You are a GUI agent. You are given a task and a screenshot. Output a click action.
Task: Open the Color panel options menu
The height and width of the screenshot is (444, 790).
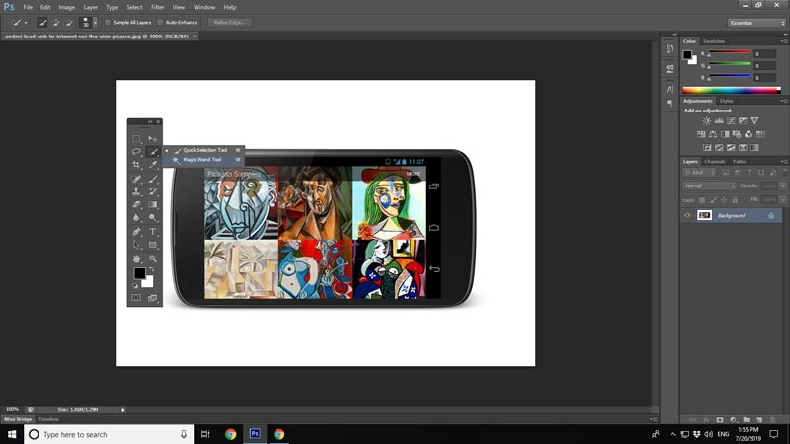(x=783, y=41)
